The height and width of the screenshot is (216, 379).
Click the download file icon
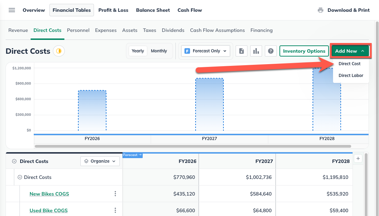point(242,51)
